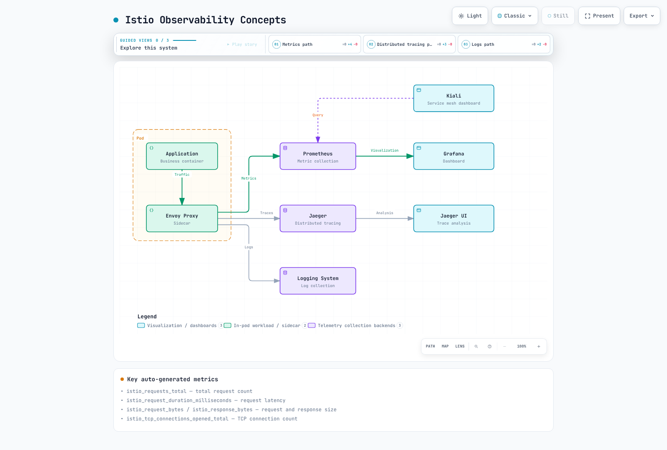Click the Explore this system heading
Screen dimensions: 667x450
tap(149, 48)
